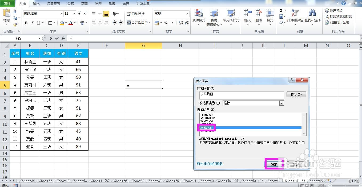Click the decrease decimal icon

click(x=187, y=23)
